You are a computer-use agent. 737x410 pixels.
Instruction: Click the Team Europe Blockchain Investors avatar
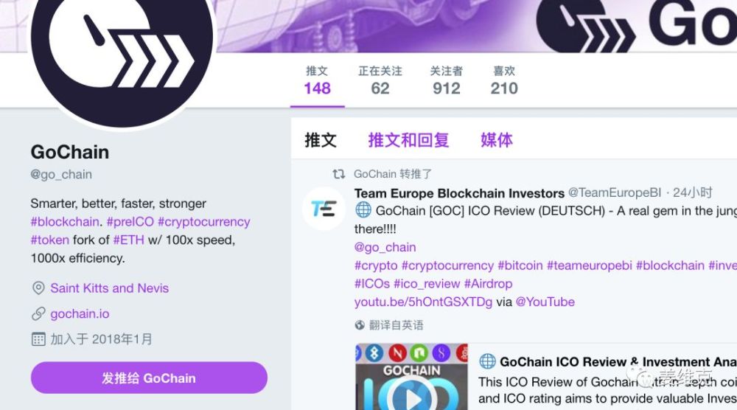click(x=324, y=208)
